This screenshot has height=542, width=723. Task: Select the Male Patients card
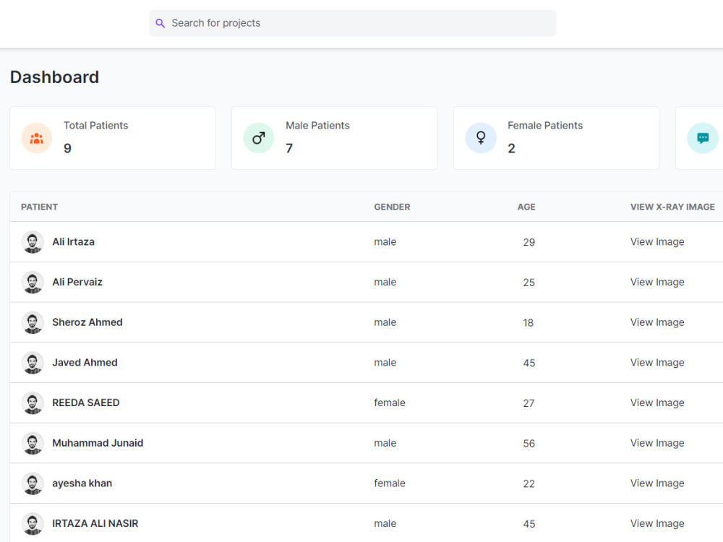pyautogui.click(x=334, y=138)
